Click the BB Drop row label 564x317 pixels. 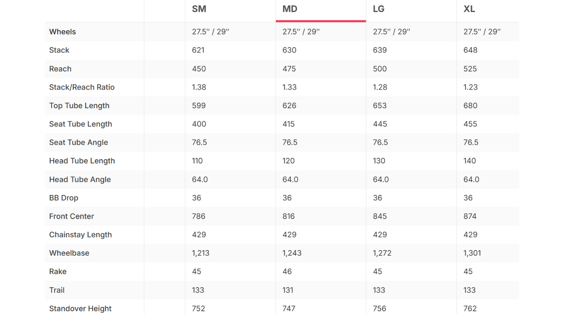[64, 198]
